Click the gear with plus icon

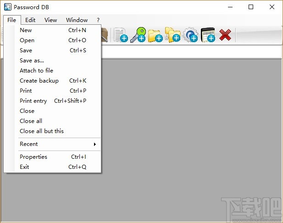tap(190, 35)
